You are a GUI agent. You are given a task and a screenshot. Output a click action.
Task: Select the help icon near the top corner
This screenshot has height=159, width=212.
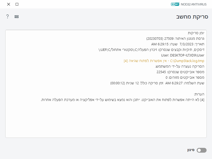(x=7, y=16)
